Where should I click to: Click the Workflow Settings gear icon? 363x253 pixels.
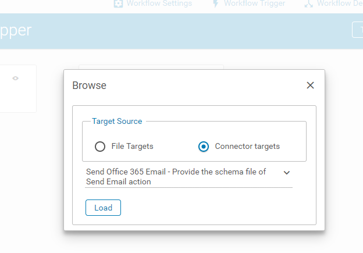click(x=118, y=3)
